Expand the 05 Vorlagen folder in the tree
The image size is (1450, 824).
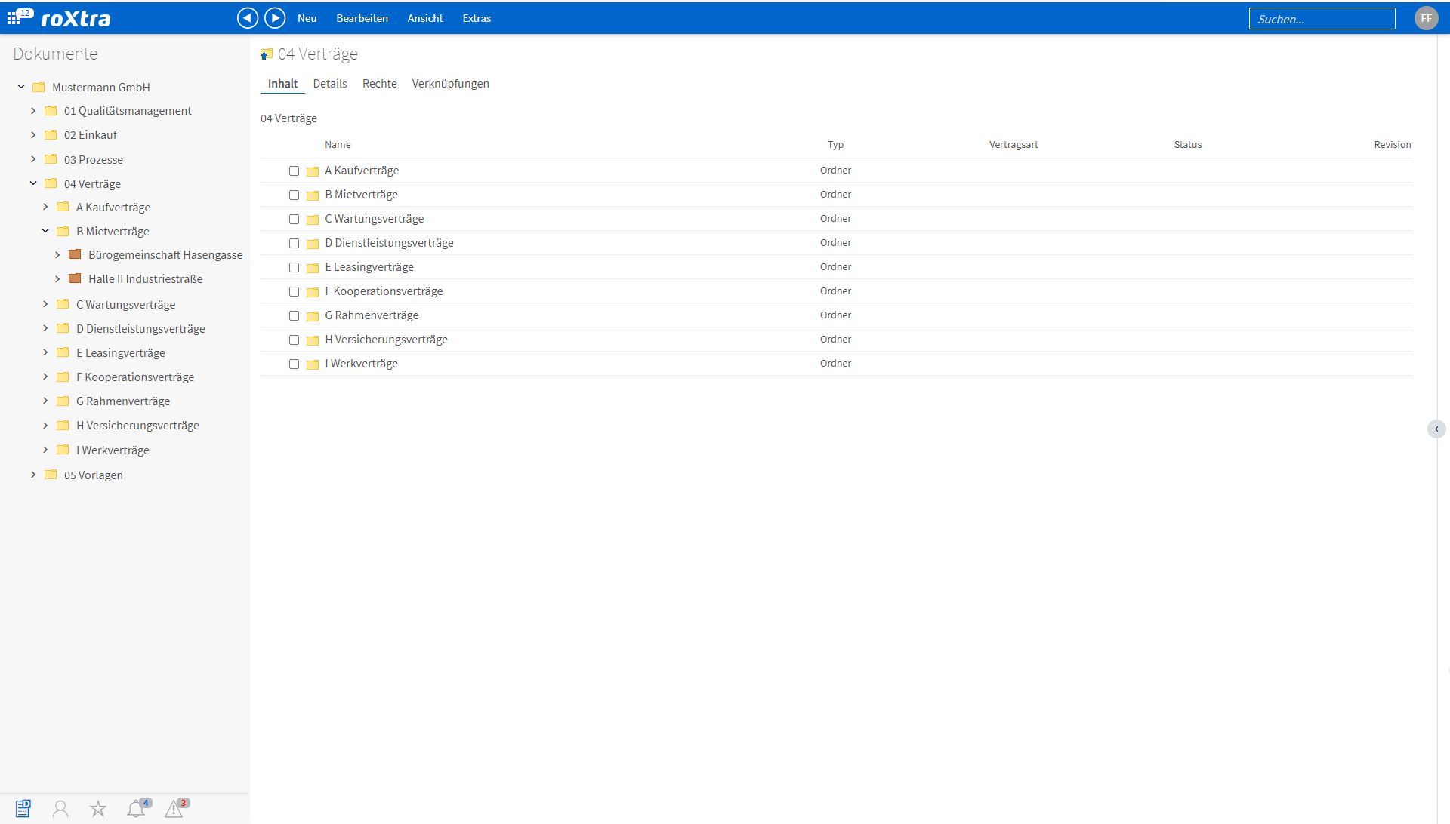(32, 475)
